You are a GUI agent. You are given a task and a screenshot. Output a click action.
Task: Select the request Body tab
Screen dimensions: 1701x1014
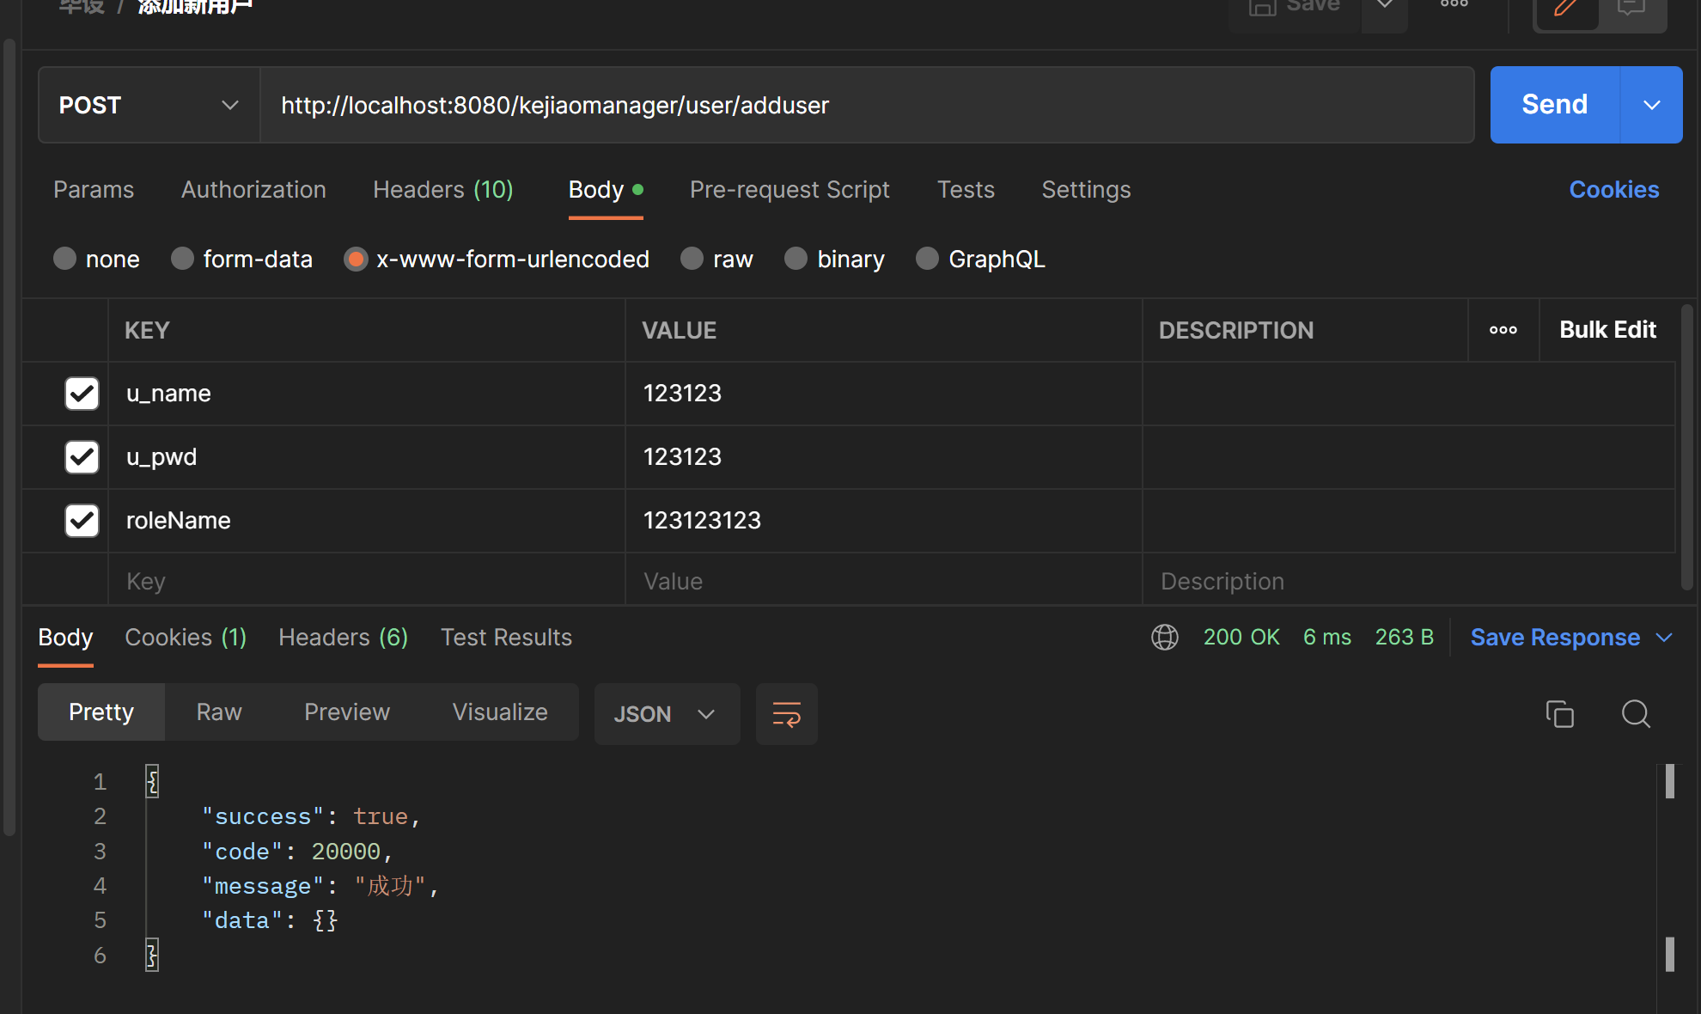point(605,189)
